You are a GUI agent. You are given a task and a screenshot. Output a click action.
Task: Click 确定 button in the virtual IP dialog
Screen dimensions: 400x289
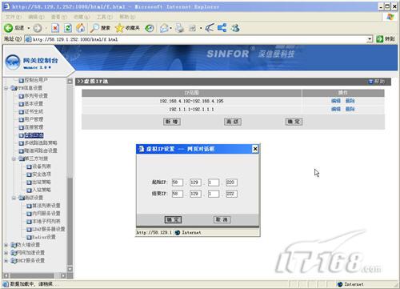[x=173, y=219]
